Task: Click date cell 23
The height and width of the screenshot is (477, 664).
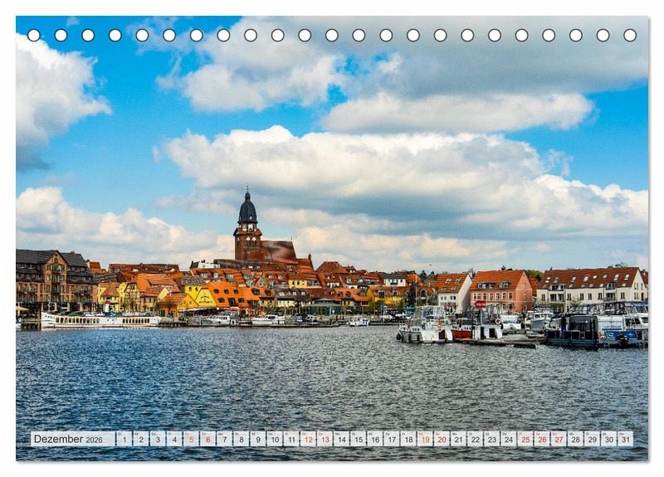Action: [x=492, y=439]
